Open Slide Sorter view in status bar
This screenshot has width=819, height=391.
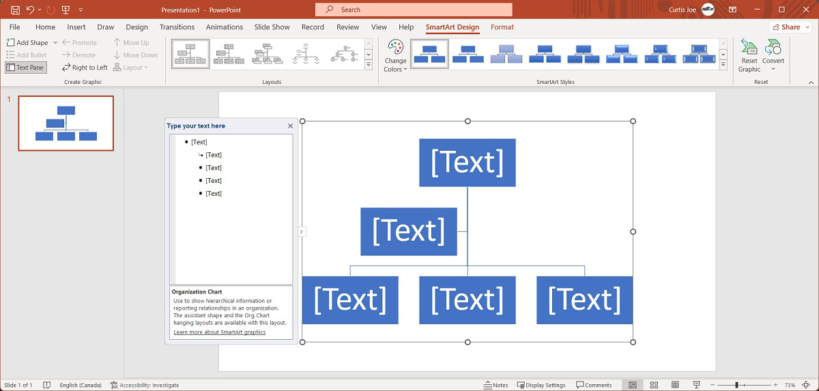654,385
